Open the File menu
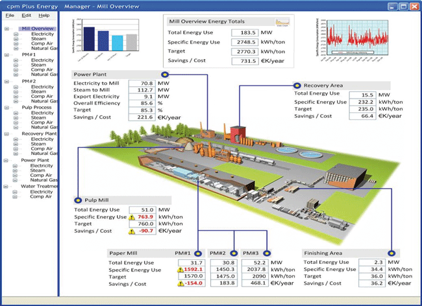The width and height of the screenshot is (422, 306). [10, 16]
